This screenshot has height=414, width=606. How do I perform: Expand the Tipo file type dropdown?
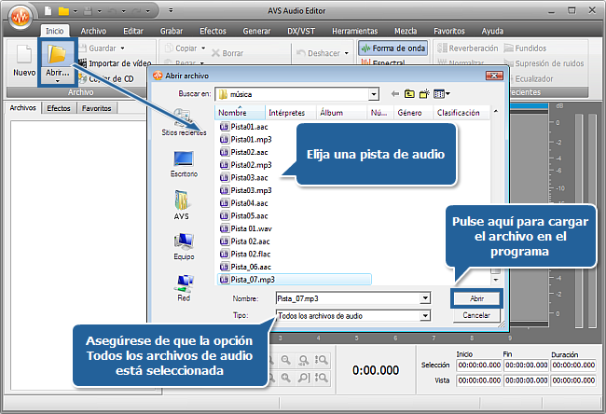coord(425,316)
